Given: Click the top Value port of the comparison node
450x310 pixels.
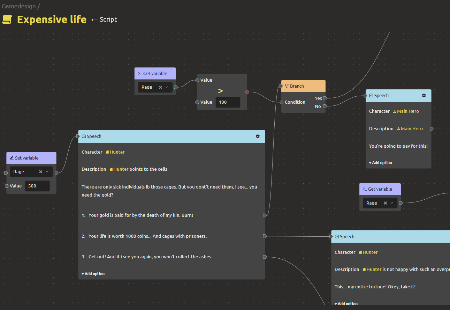Looking at the screenshot, I should pos(197,80).
